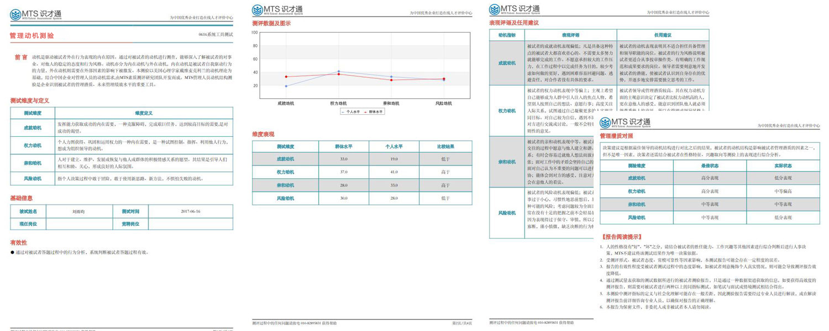The width and height of the screenshot is (829, 331).
Task: Click the 基础信息 section heading
Action: coord(22,197)
